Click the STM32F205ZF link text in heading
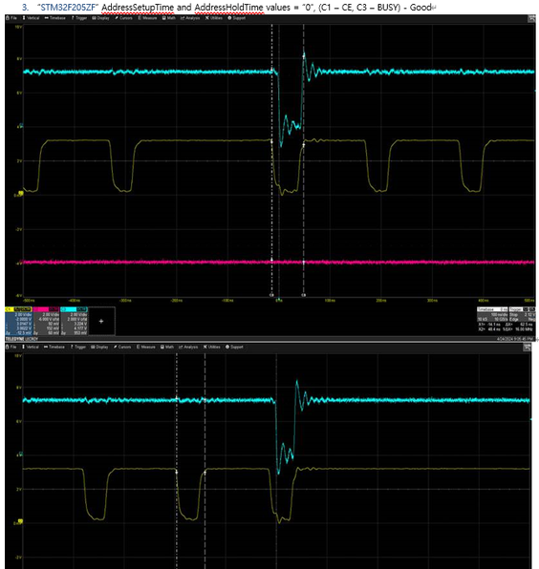539x569 pixels. tap(68, 8)
